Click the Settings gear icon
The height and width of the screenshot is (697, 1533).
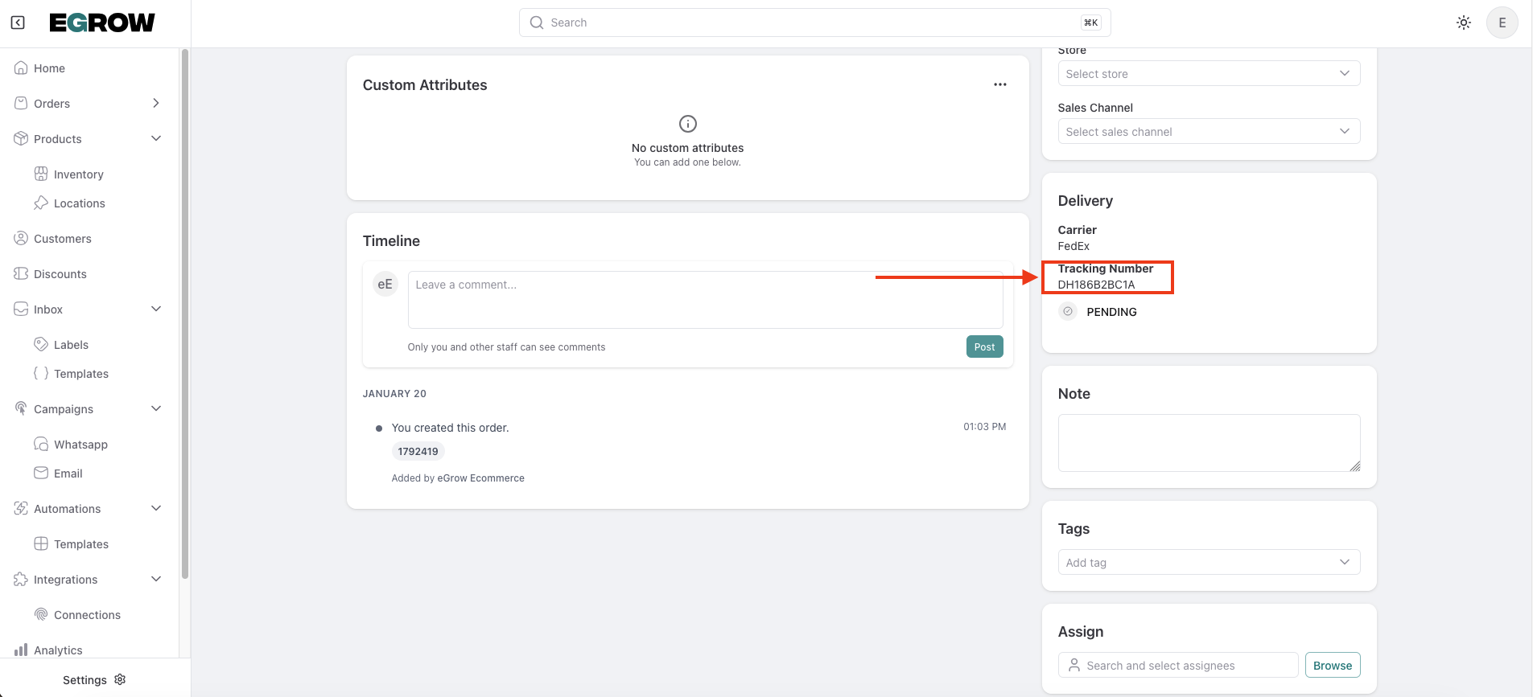(121, 679)
